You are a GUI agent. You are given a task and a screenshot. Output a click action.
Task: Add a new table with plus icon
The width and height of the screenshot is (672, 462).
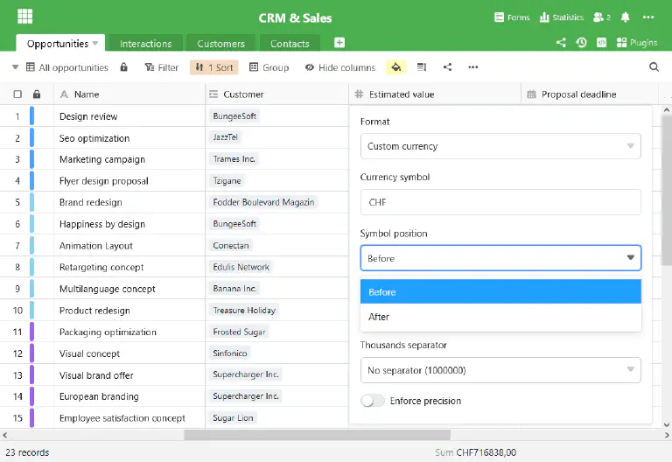click(x=339, y=42)
